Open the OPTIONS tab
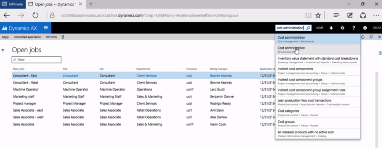382x148 pixels. (51, 37)
